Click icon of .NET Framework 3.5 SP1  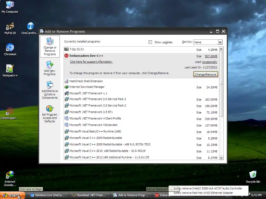point(66,112)
